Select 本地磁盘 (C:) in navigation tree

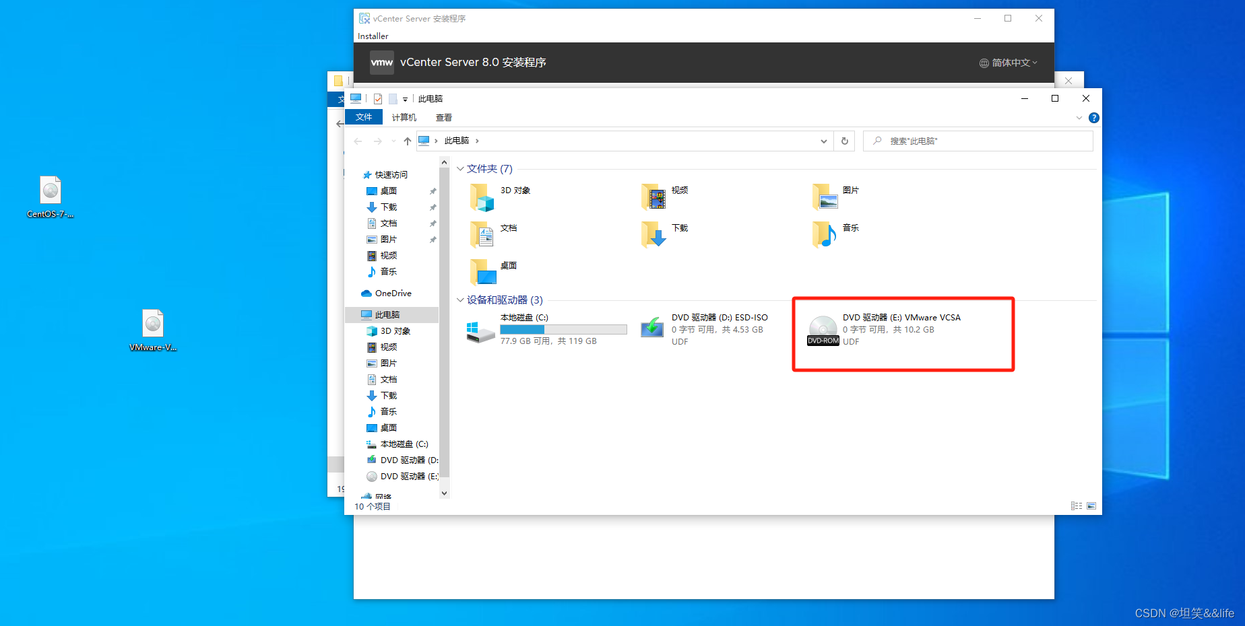(x=397, y=444)
